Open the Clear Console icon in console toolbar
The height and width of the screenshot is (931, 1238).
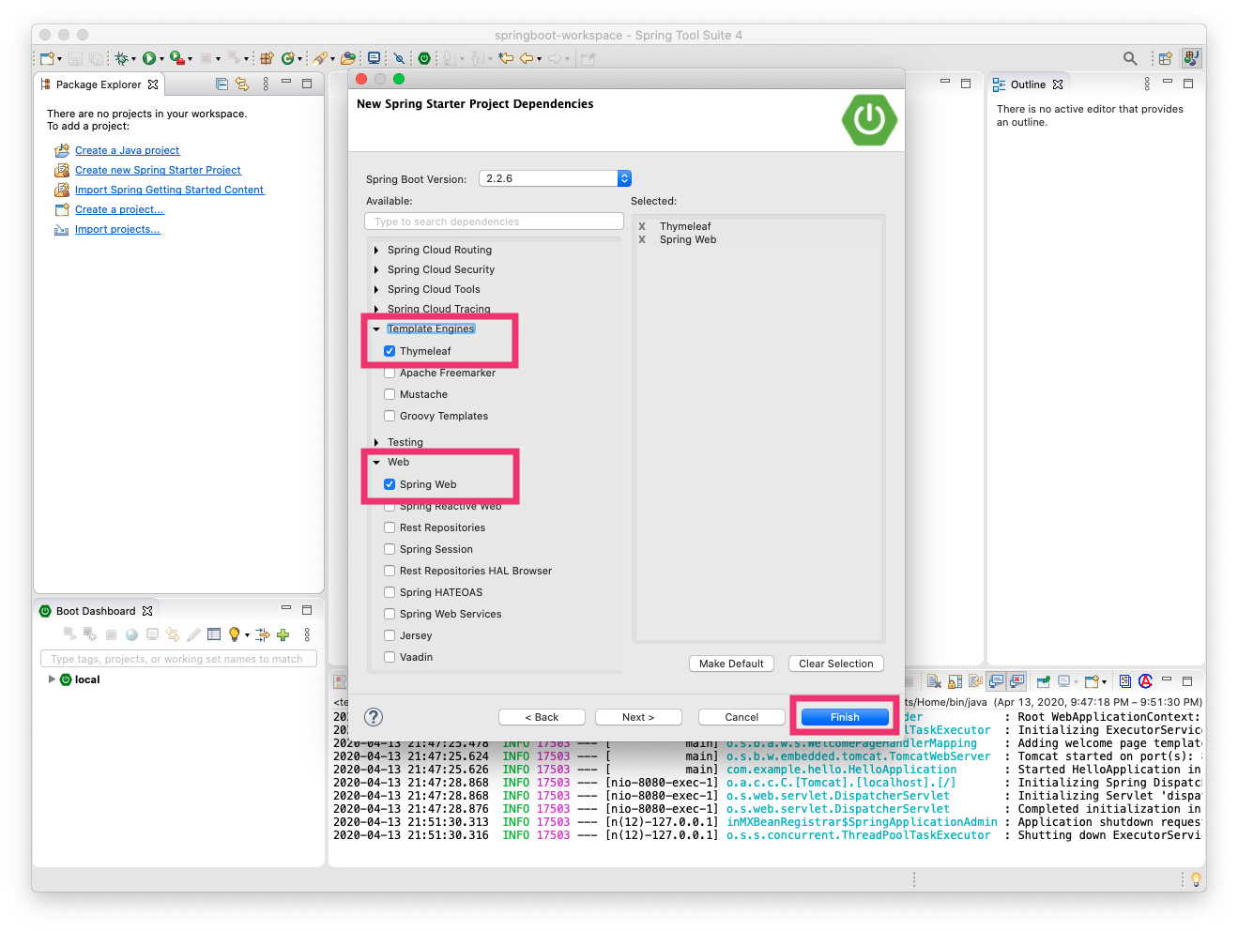[x=932, y=680]
